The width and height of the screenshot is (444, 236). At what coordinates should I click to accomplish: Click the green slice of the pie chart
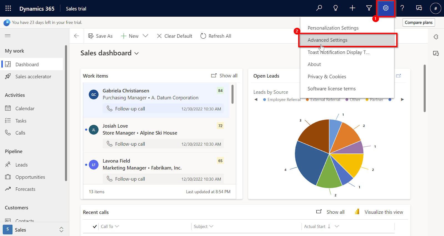point(329,175)
